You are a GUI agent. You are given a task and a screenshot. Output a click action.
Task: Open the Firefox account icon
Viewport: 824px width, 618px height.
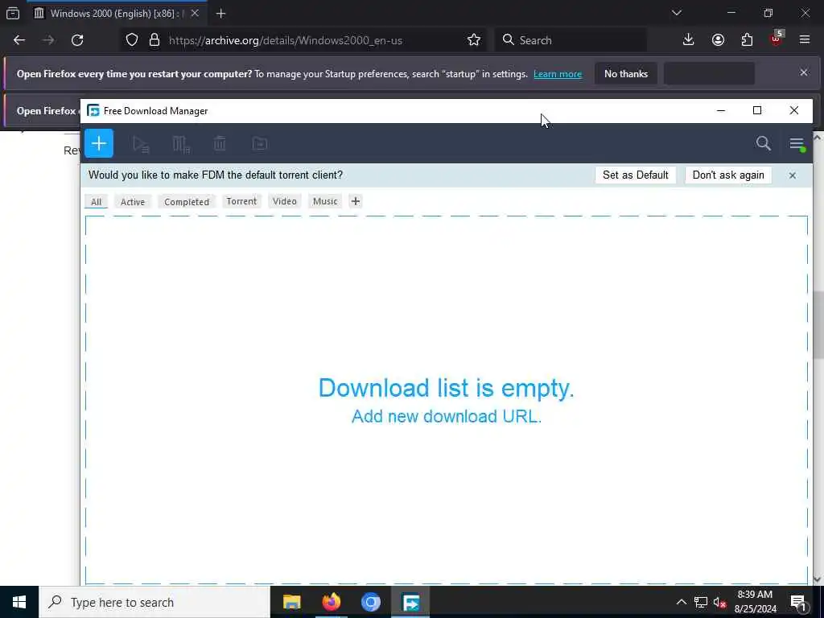(718, 40)
